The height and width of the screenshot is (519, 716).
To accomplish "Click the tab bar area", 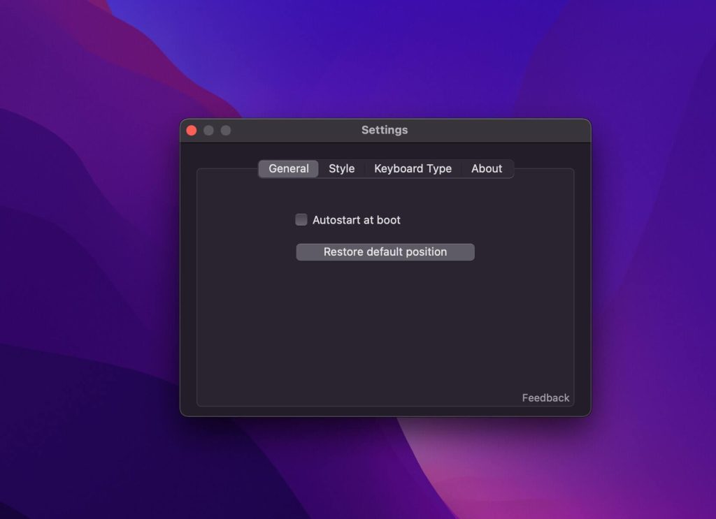I will (385, 168).
